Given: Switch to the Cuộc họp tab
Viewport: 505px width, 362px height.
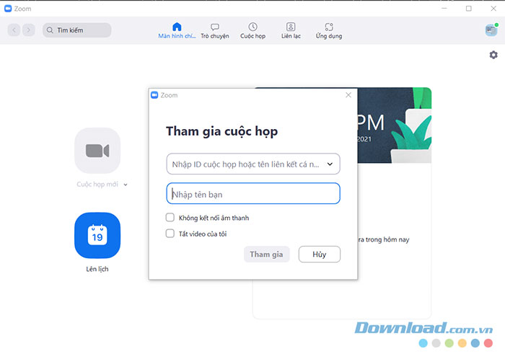Looking at the screenshot, I should point(253,30).
